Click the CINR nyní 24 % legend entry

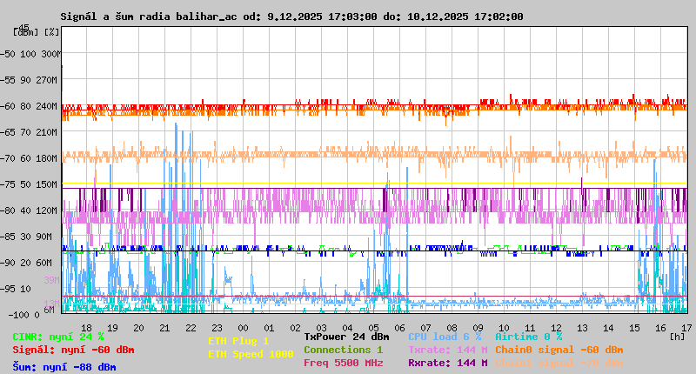pos(57,336)
